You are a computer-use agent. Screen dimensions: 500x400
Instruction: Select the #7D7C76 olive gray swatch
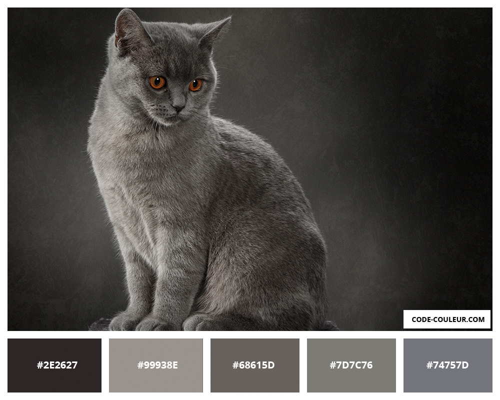coord(351,365)
